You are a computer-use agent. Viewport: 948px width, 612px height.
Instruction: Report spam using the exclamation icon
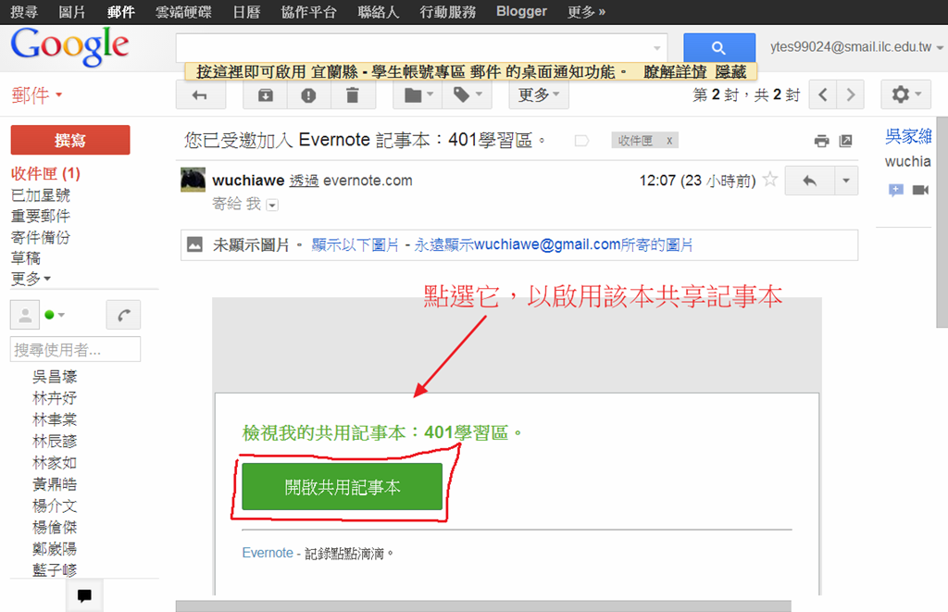pos(308,94)
